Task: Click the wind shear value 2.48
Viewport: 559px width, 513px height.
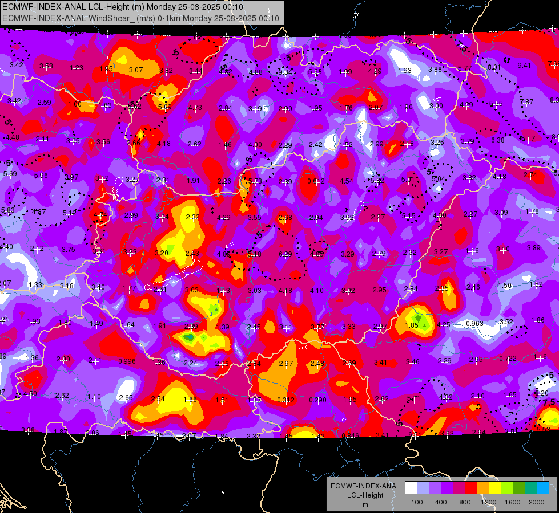Action: click(x=317, y=363)
